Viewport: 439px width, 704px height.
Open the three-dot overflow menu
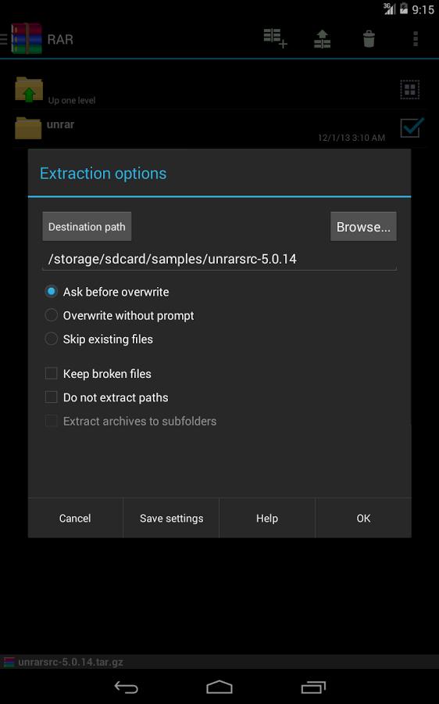click(416, 39)
